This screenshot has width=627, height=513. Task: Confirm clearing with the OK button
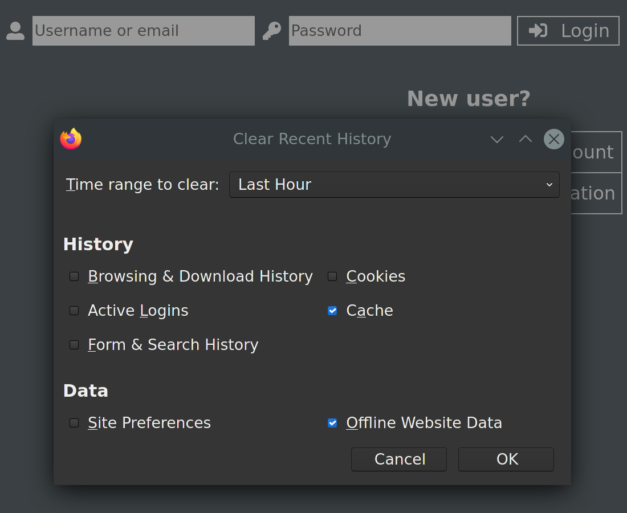click(506, 459)
